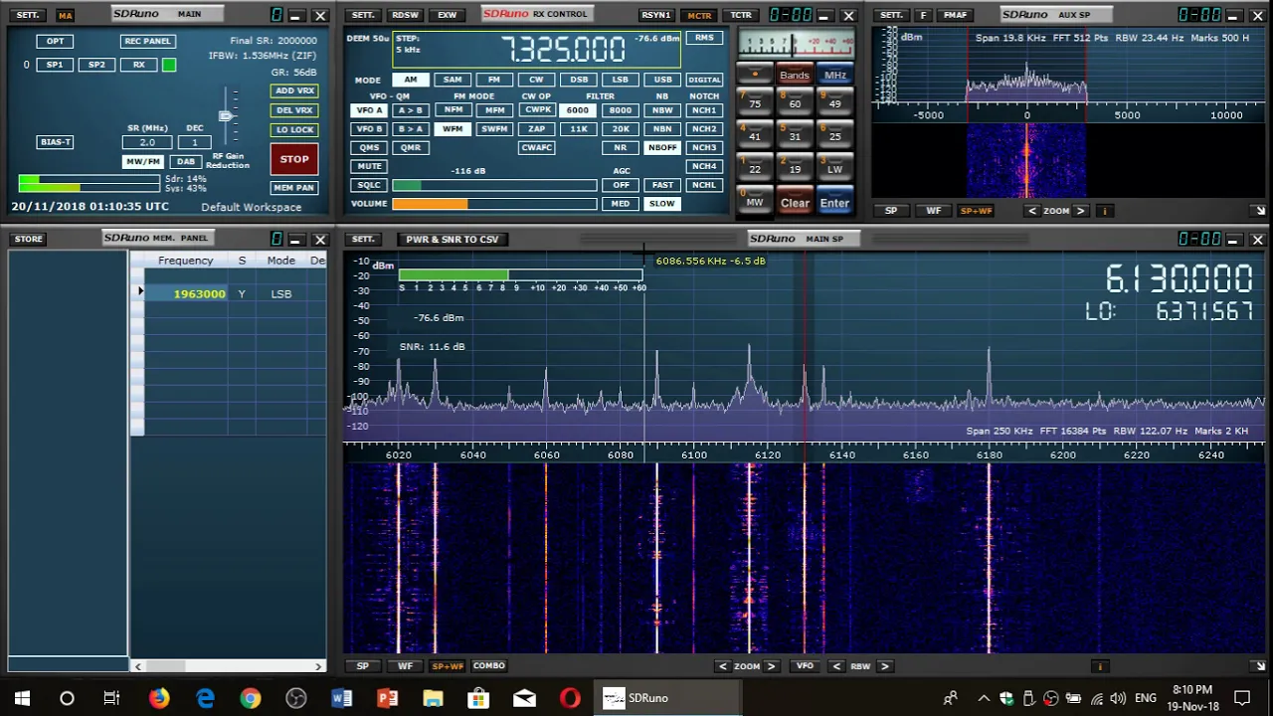The height and width of the screenshot is (716, 1273).
Task: Increase zoom in the Aux SP
Action: click(x=1080, y=211)
